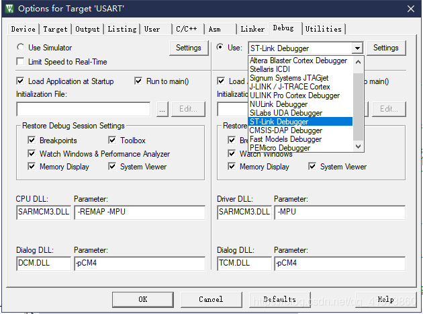
Task: Browse for simulator initialization file (...)
Action: 162,109
